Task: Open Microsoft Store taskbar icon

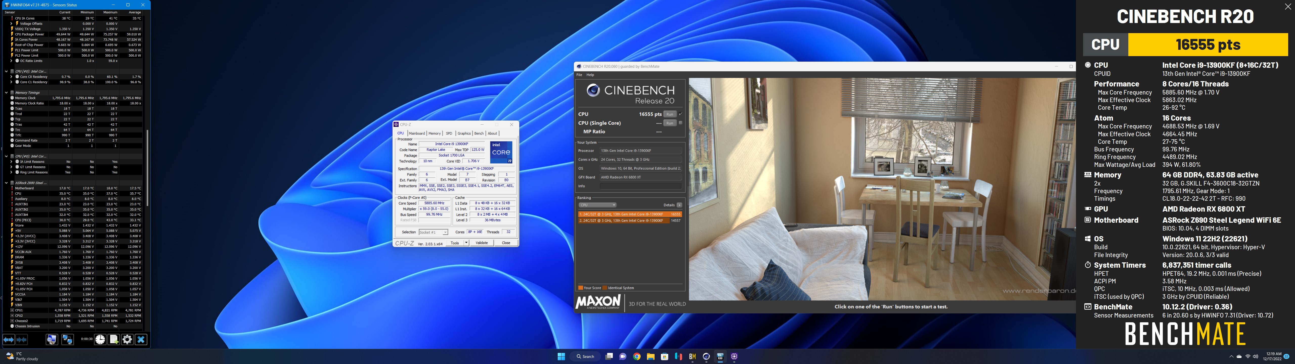Action: (x=665, y=356)
